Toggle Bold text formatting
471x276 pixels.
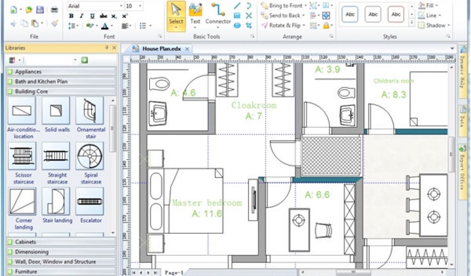(71, 16)
